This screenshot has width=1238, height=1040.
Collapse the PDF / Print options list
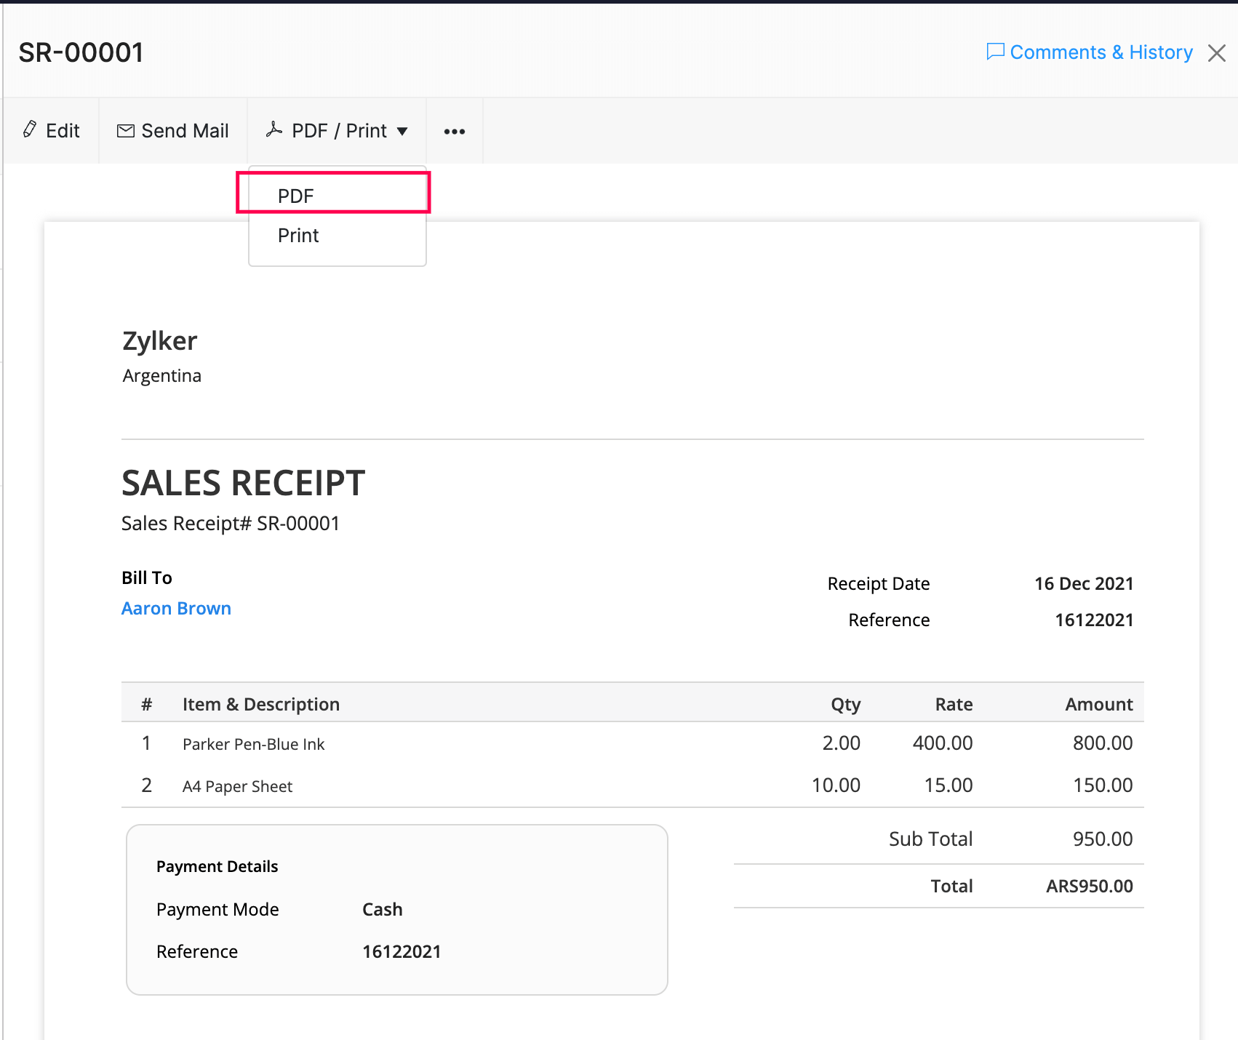pyautogui.click(x=403, y=132)
